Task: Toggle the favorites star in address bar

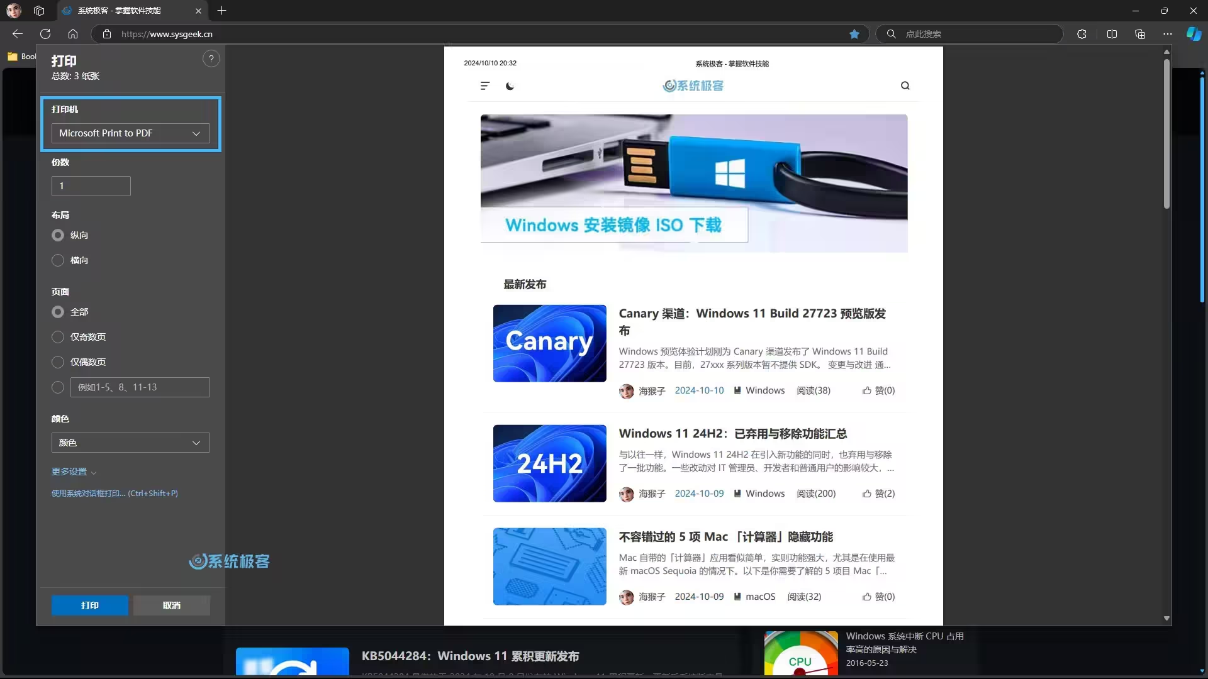Action: coord(854,34)
